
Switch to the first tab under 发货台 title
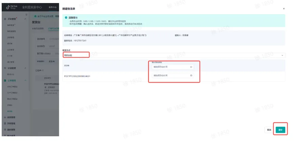click(x=38, y=29)
